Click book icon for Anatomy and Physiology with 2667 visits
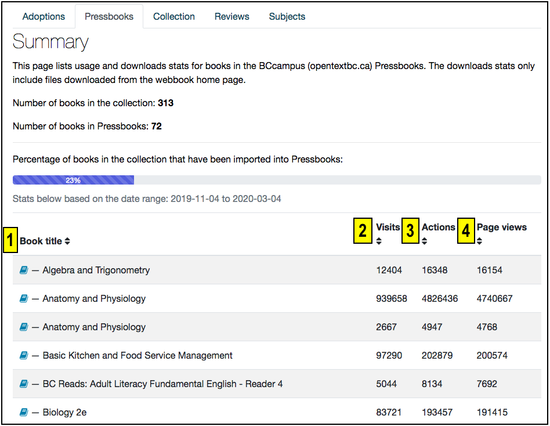The height and width of the screenshot is (426, 550). [24, 327]
